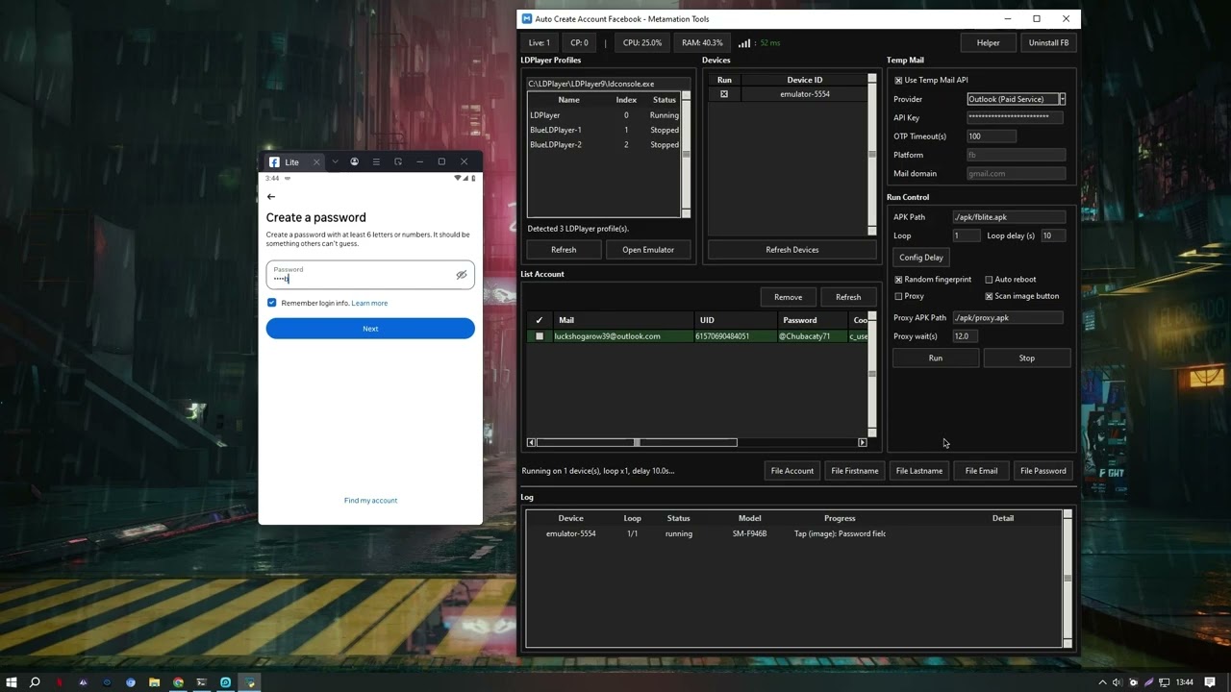Click Uninstall FB button
Image resolution: width=1231 pixels, height=692 pixels.
pos(1048,43)
